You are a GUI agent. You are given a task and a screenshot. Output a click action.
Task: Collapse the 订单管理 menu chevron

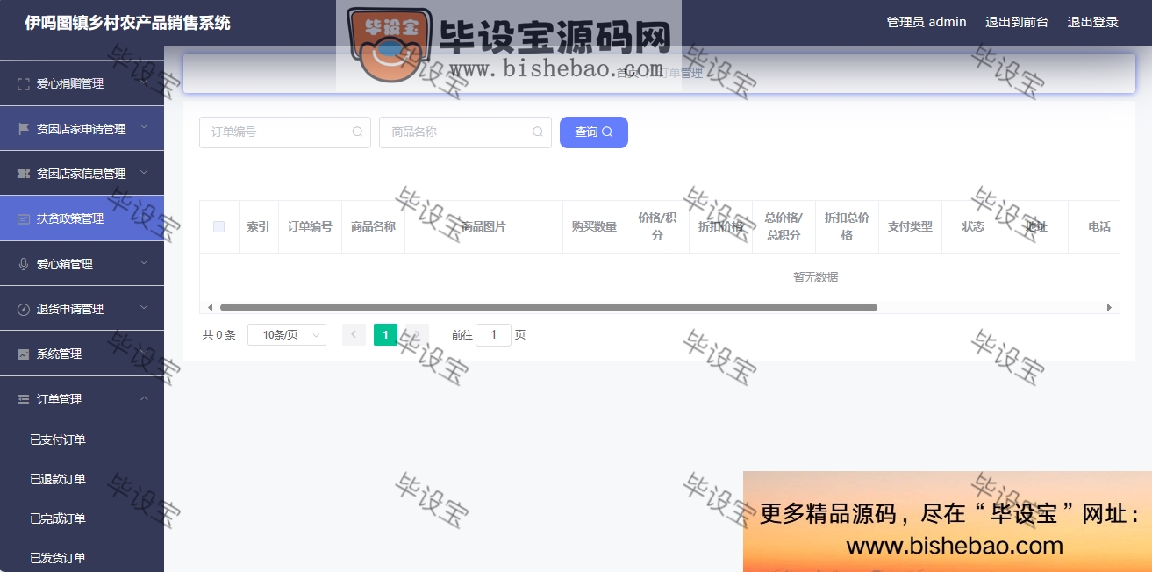pyautogui.click(x=145, y=398)
